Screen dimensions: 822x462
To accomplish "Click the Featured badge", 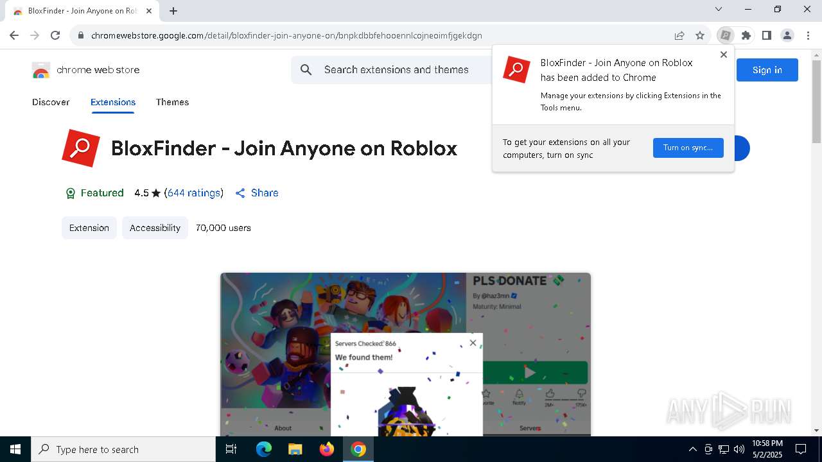I will [94, 193].
